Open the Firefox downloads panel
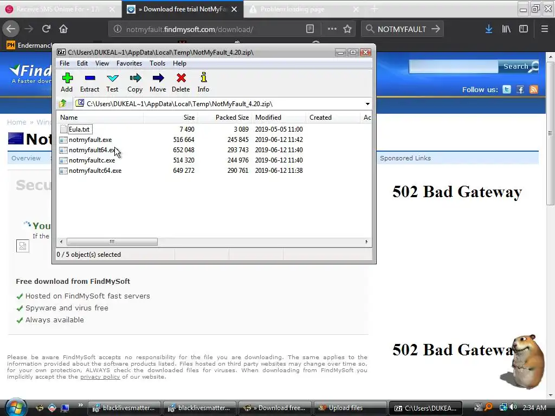Viewport: 555px width, 416px height. pyautogui.click(x=489, y=29)
